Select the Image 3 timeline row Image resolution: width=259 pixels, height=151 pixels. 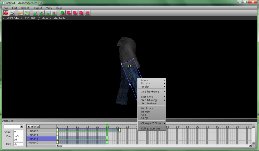tap(41, 138)
